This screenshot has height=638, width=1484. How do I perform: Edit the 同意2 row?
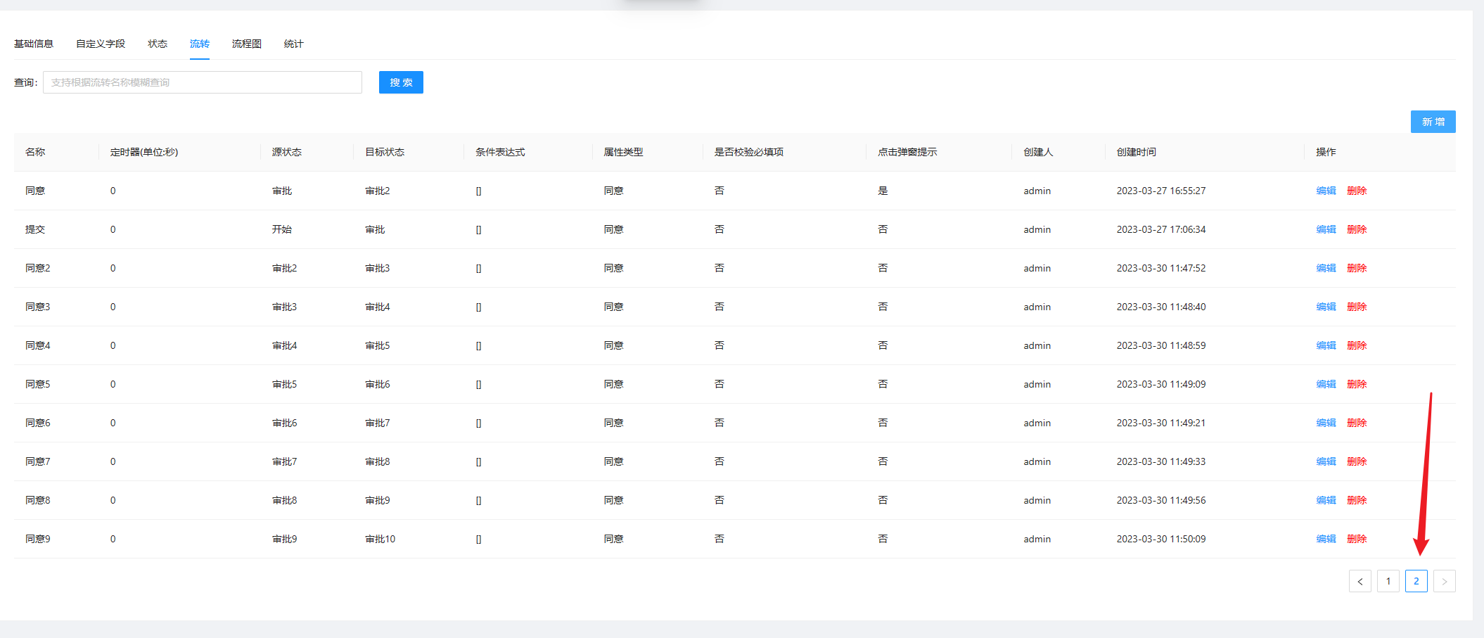pos(1326,268)
